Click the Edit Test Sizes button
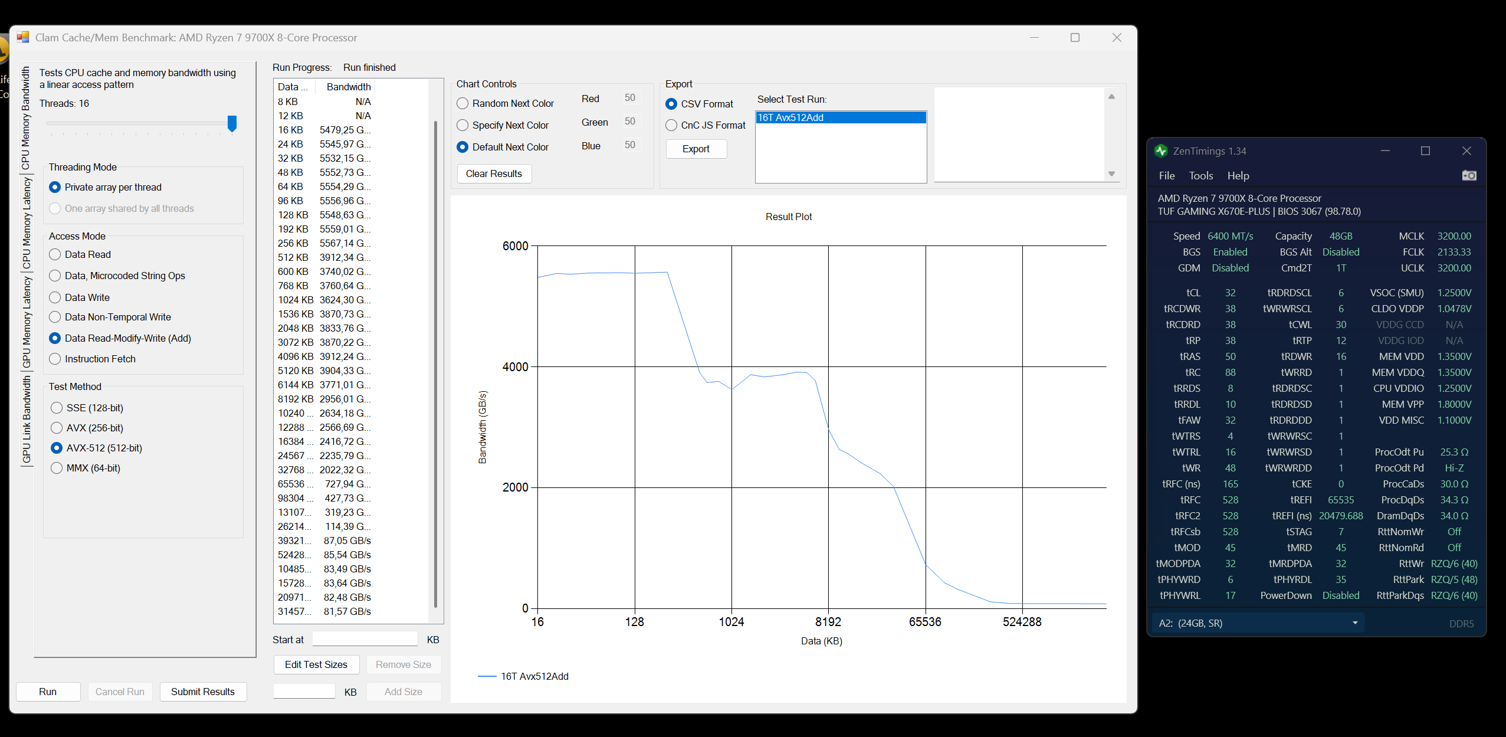 tap(316, 664)
